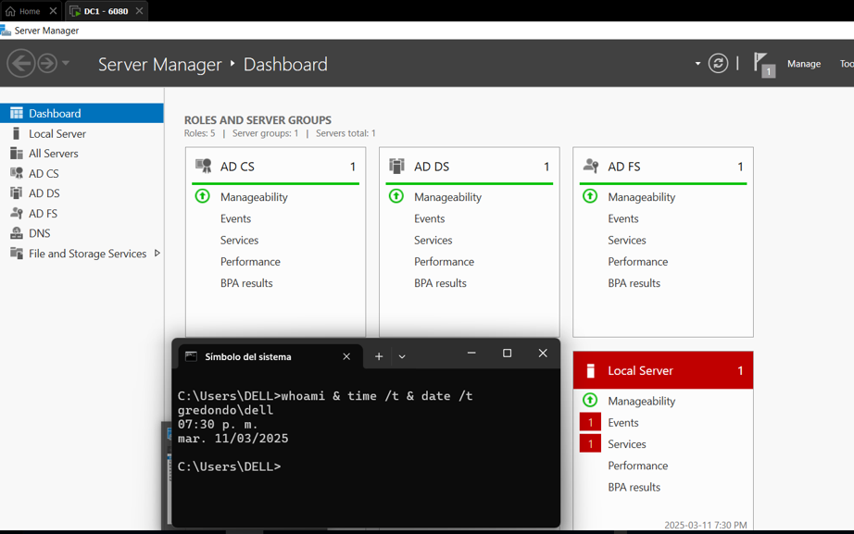This screenshot has width=854, height=534.
Task: Click the AD FS users icon in sidebar
Action: pos(17,214)
